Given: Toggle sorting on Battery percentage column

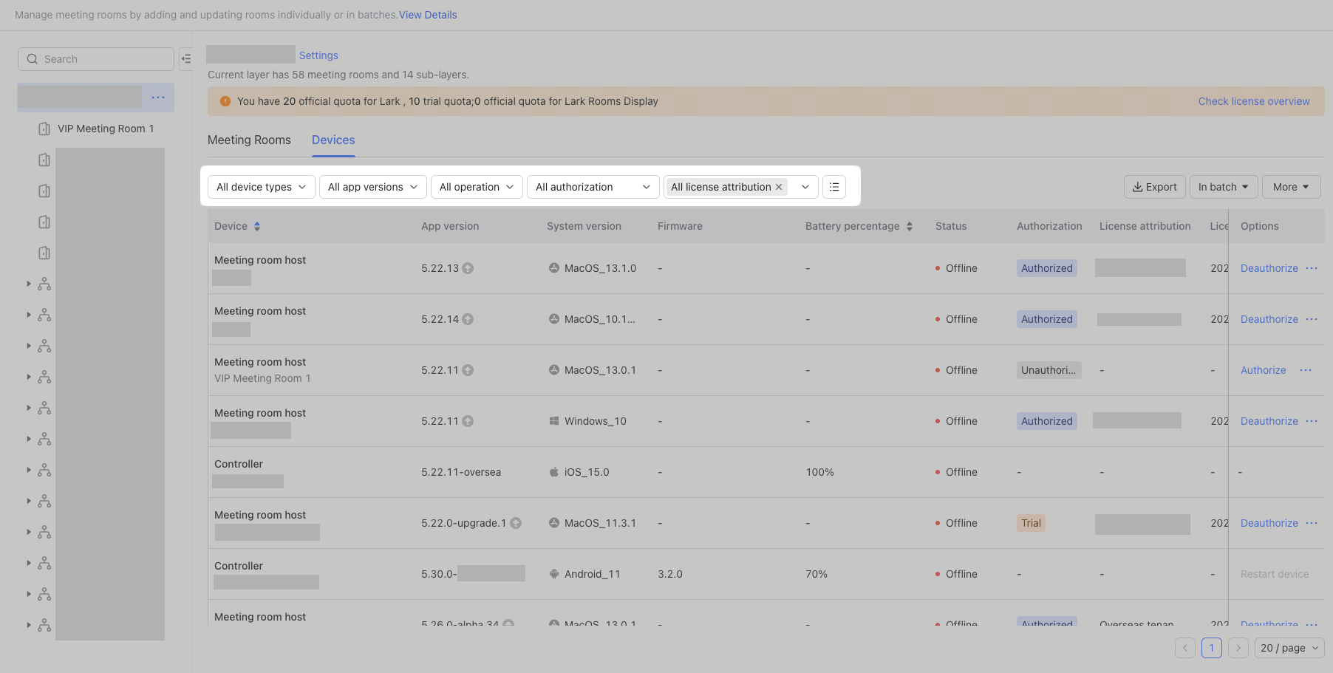Looking at the screenshot, I should pos(909,226).
